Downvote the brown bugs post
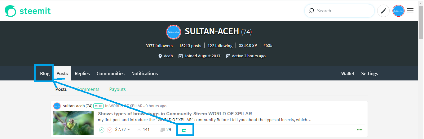This screenshot has width=424, height=139. point(109,130)
